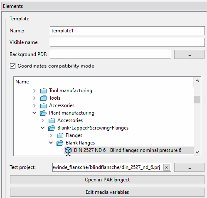This screenshot has width=207, height=198.
Task: Select DIN 2527 ND 6 Blind flanges item
Action: click(x=128, y=150)
